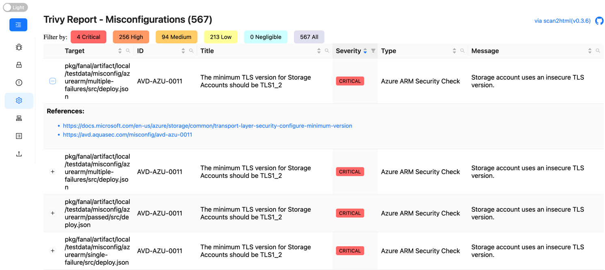Select Misconfigurations gear icon in sidebar
The width and height of the screenshot is (605, 270).
pos(19,100)
